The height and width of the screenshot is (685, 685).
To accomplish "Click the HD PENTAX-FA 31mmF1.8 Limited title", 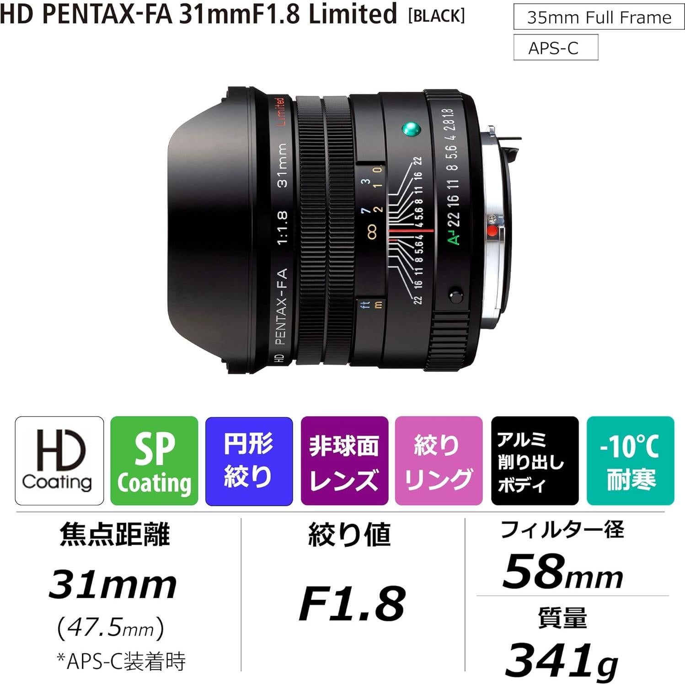I will click(198, 14).
